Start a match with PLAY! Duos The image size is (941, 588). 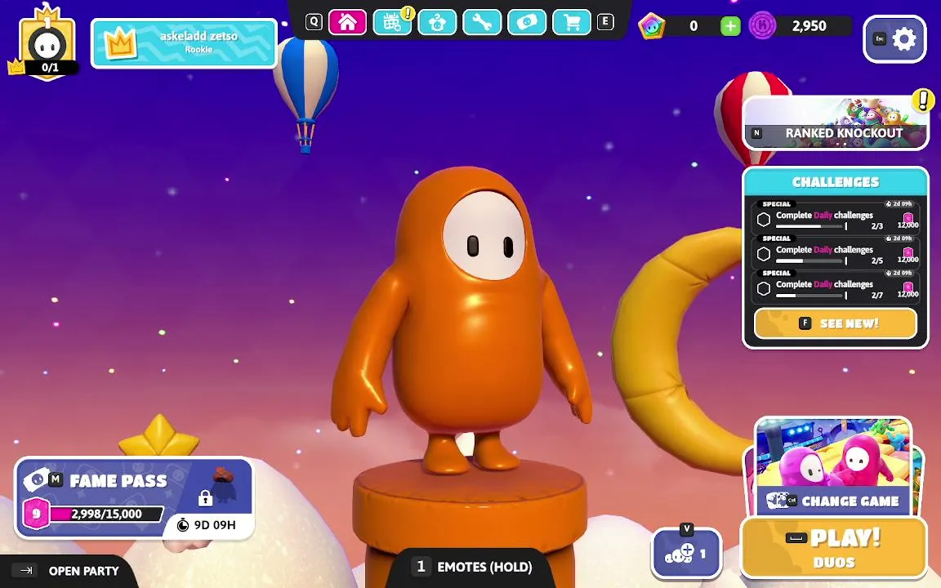click(x=834, y=548)
